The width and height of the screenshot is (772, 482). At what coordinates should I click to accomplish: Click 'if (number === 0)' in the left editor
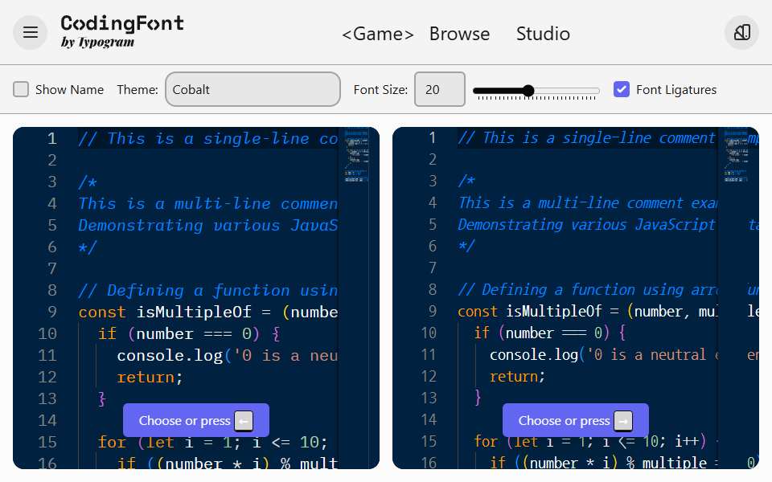coord(179,333)
